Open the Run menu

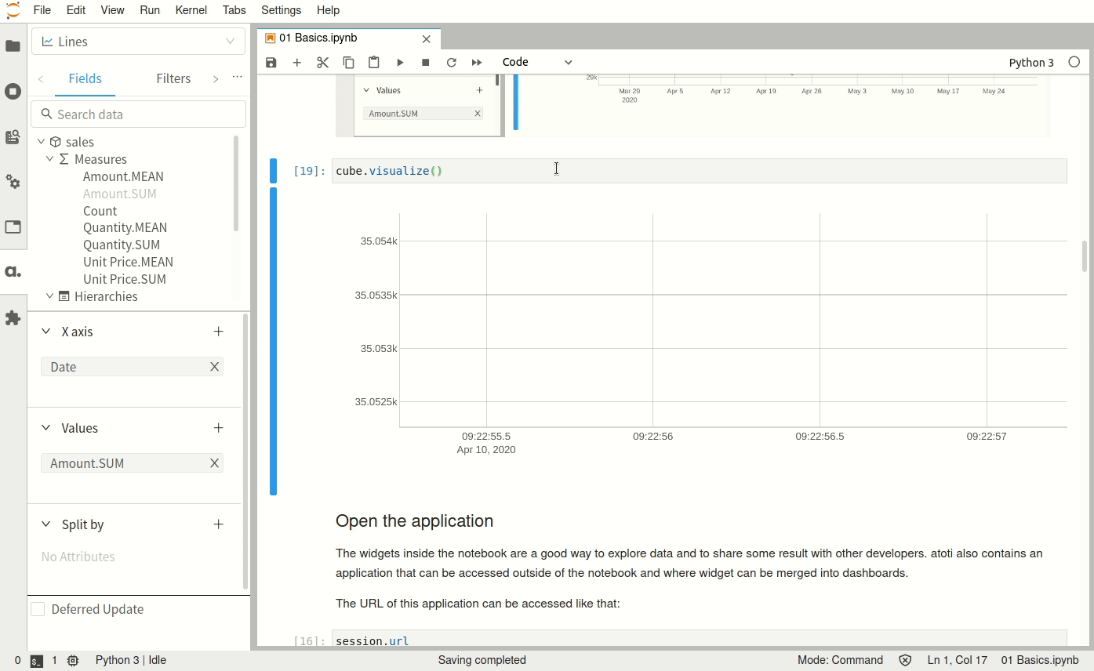point(150,10)
